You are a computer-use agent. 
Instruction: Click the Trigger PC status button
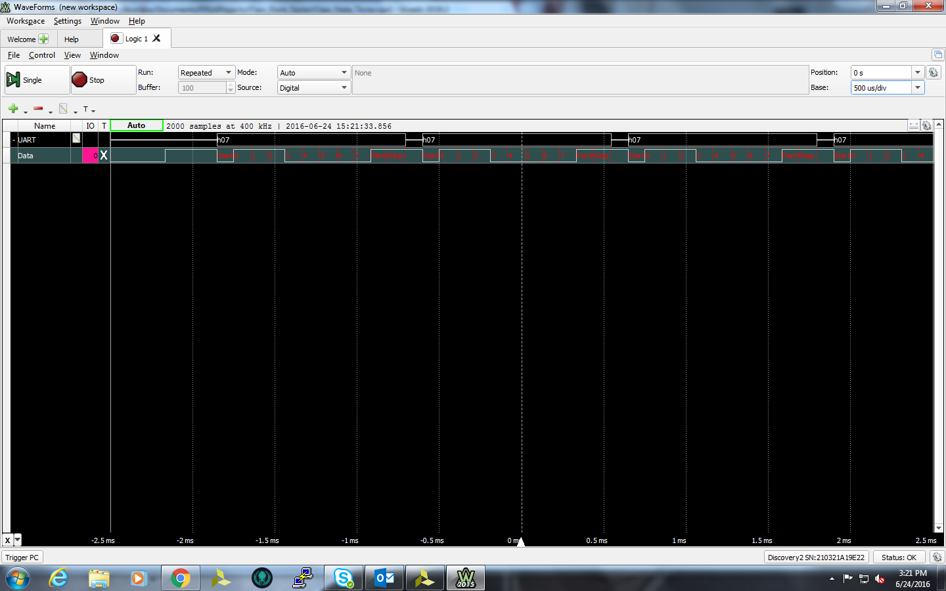pos(22,558)
